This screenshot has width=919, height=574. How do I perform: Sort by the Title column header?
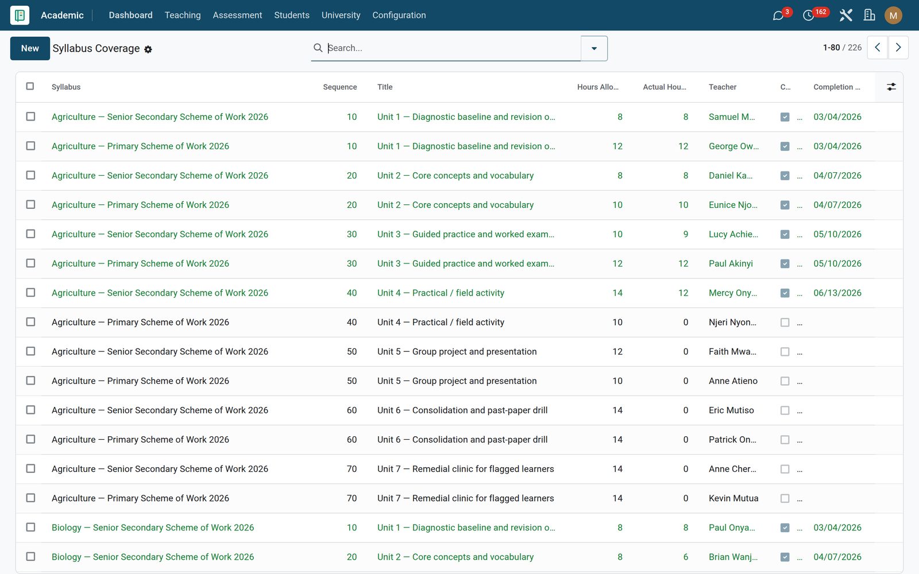point(385,87)
